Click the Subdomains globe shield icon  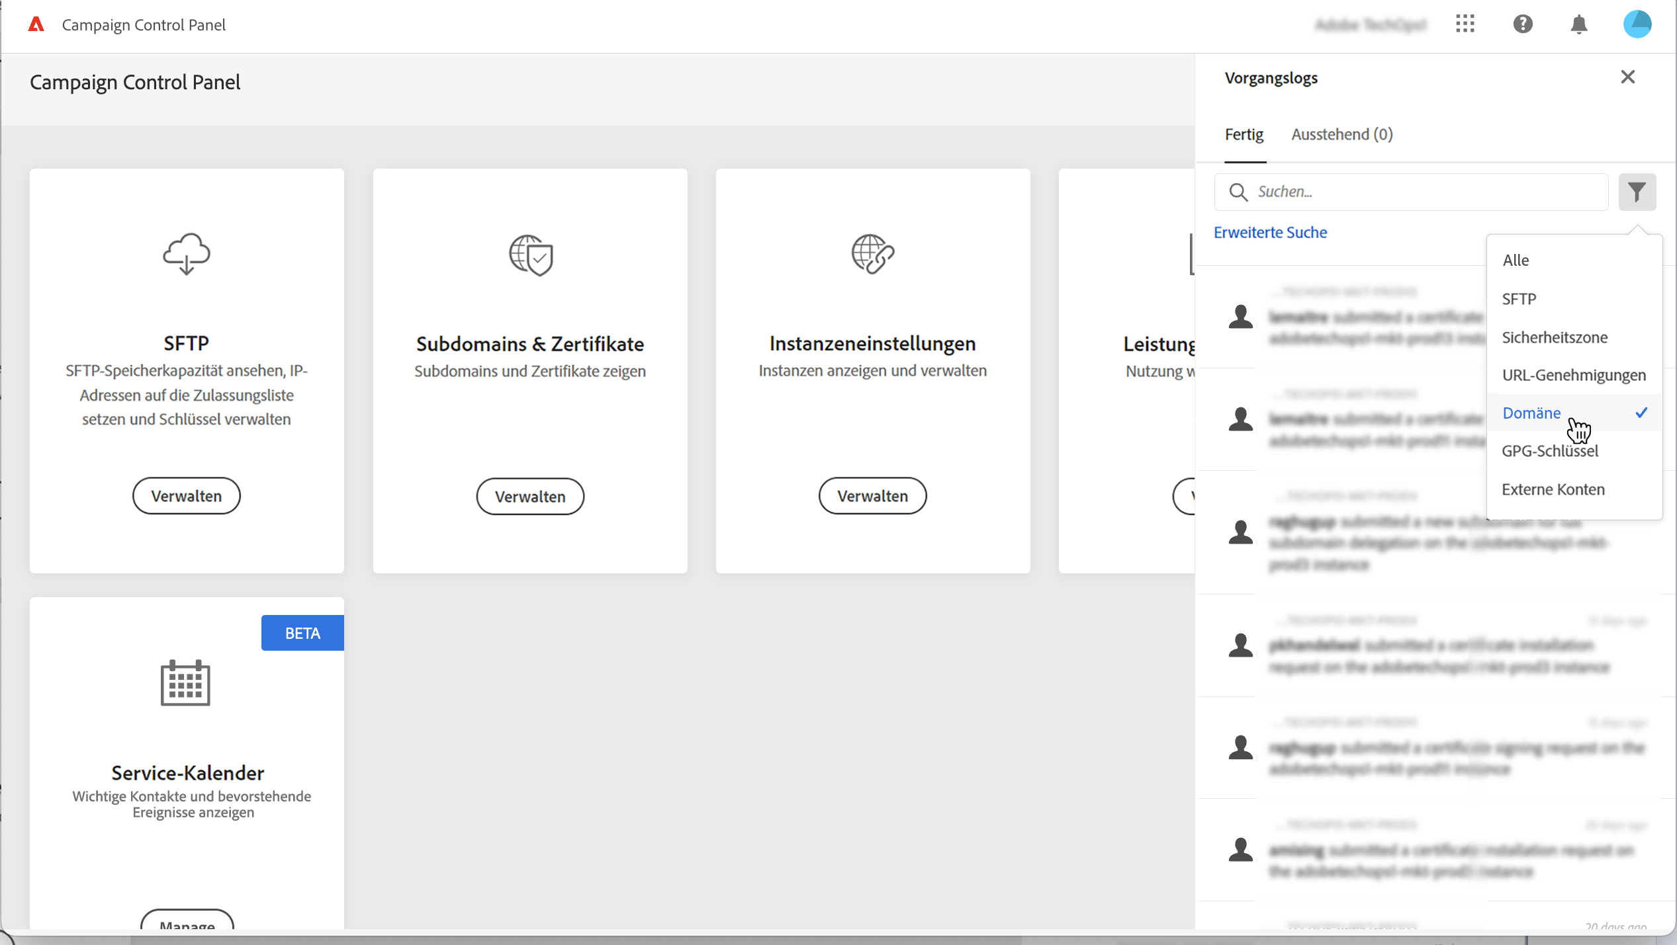pos(531,255)
